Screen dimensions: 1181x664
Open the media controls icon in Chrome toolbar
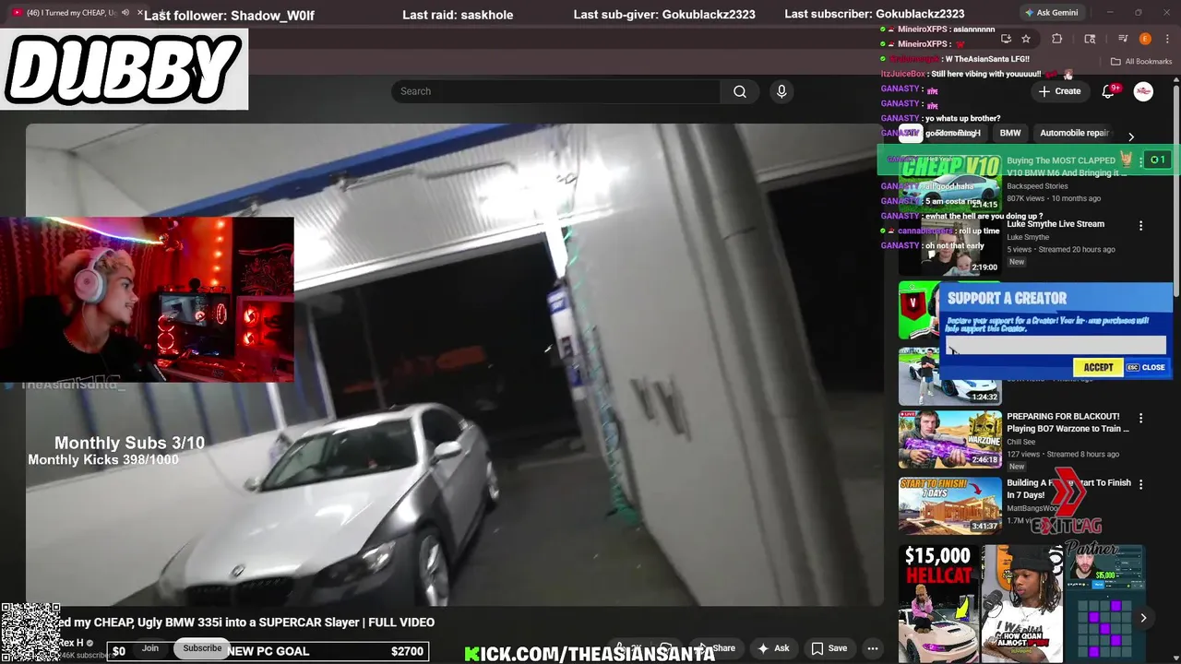(x=1123, y=39)
